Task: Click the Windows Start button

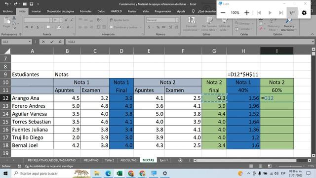Action: 5,174
